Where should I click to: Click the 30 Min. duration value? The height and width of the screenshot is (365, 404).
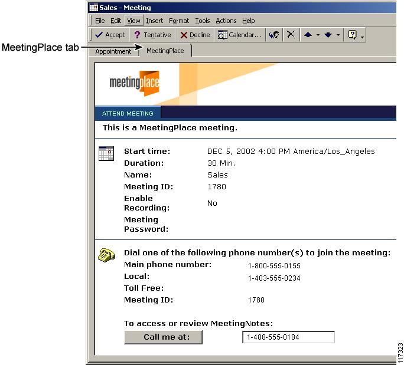coord(221,163)
